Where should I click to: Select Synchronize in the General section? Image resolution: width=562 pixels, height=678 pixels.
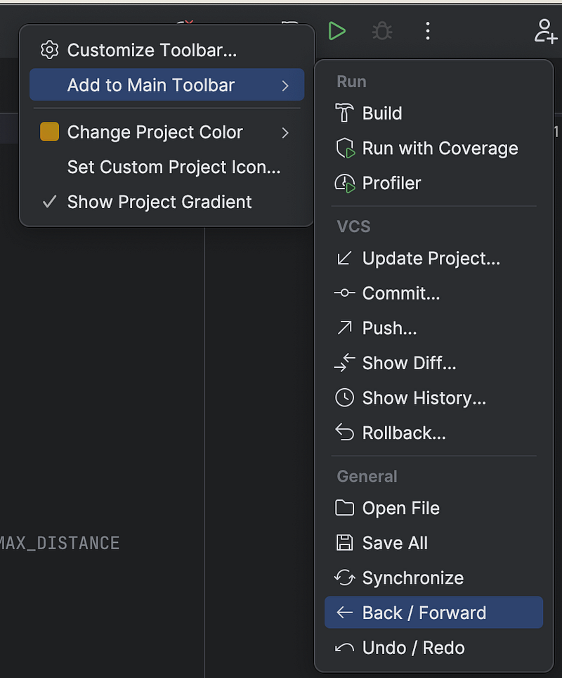coord(412,577)
